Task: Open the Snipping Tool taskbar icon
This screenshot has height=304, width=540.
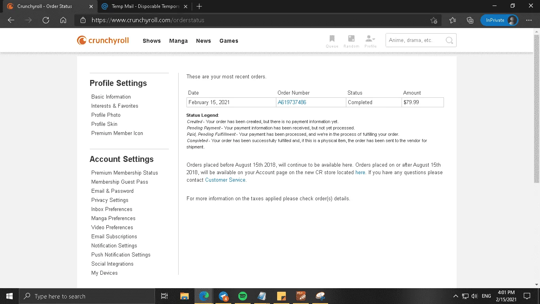Action: [x=320, y=296]
